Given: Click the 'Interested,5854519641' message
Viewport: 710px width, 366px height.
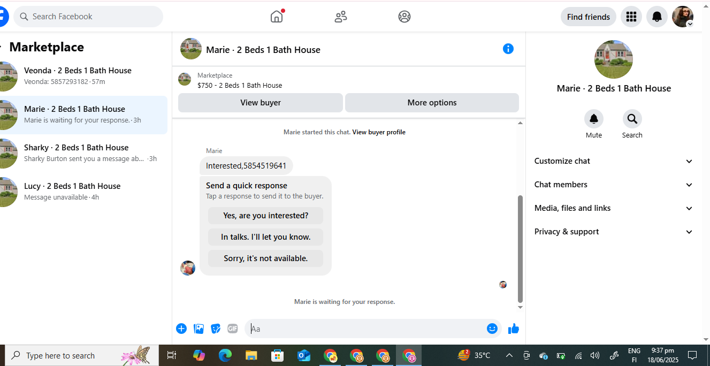Looking at the screenshot, I should tap(246, 166).
